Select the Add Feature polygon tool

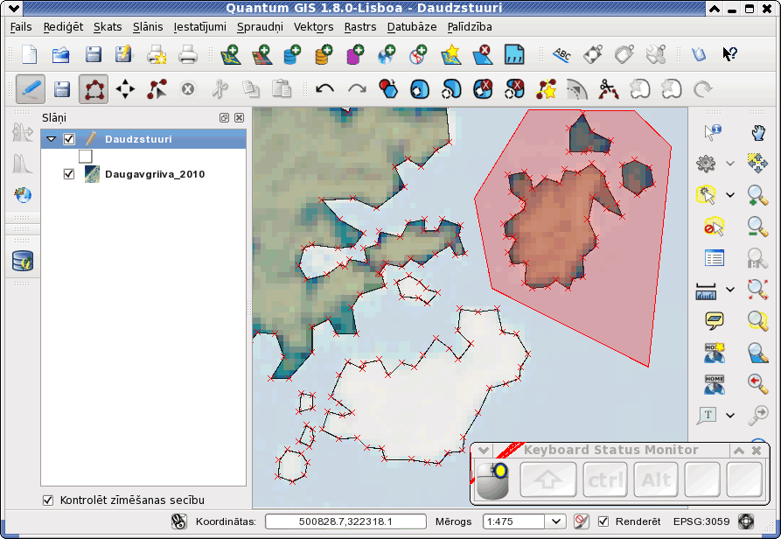tap(94, 89)
